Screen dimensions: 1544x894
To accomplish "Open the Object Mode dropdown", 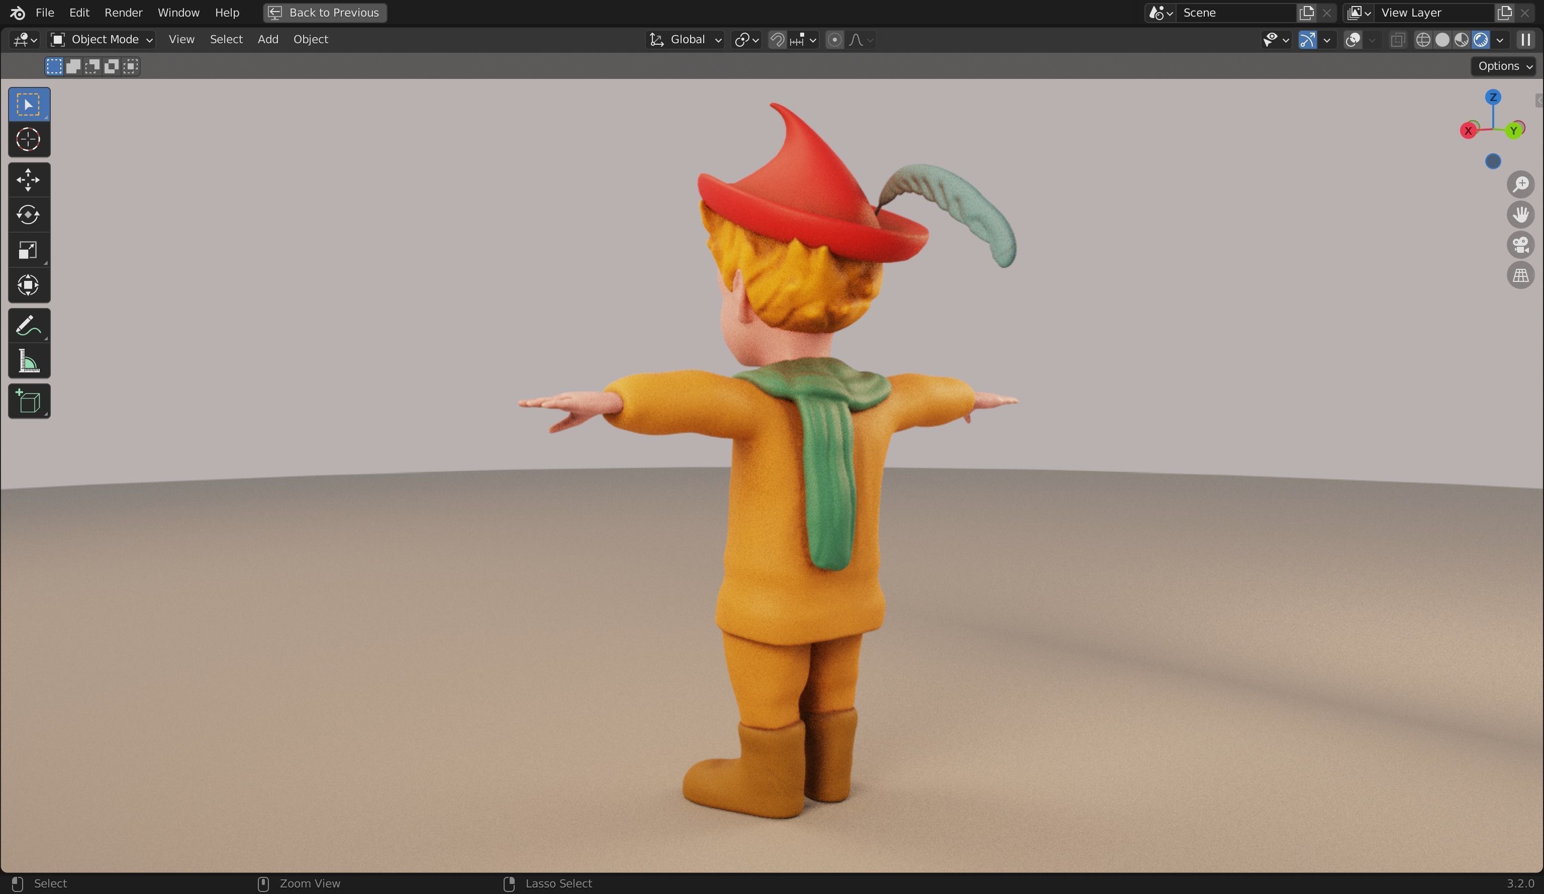I will pos(101,40).
